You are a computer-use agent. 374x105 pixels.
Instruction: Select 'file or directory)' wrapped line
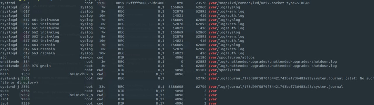(19, 83)
